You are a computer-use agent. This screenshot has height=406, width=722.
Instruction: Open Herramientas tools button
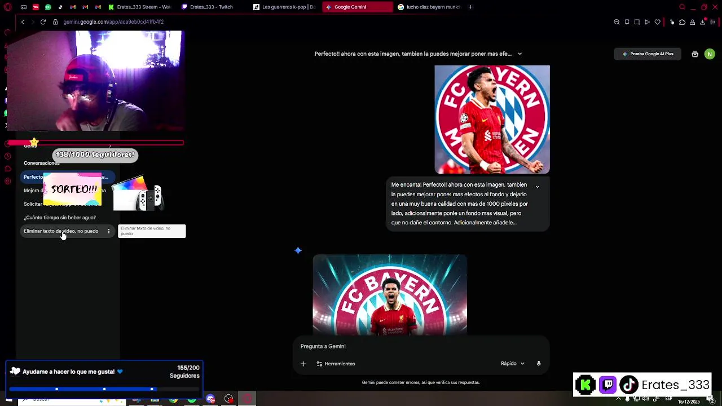coord(336,364)
